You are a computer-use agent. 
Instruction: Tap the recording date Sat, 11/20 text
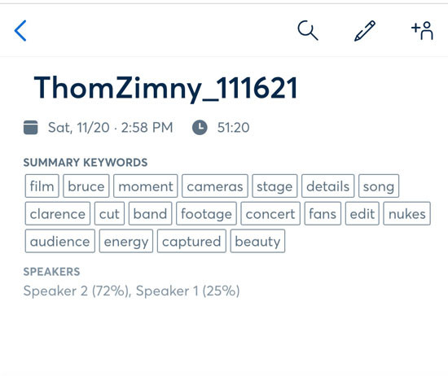[x=79, y=127]
